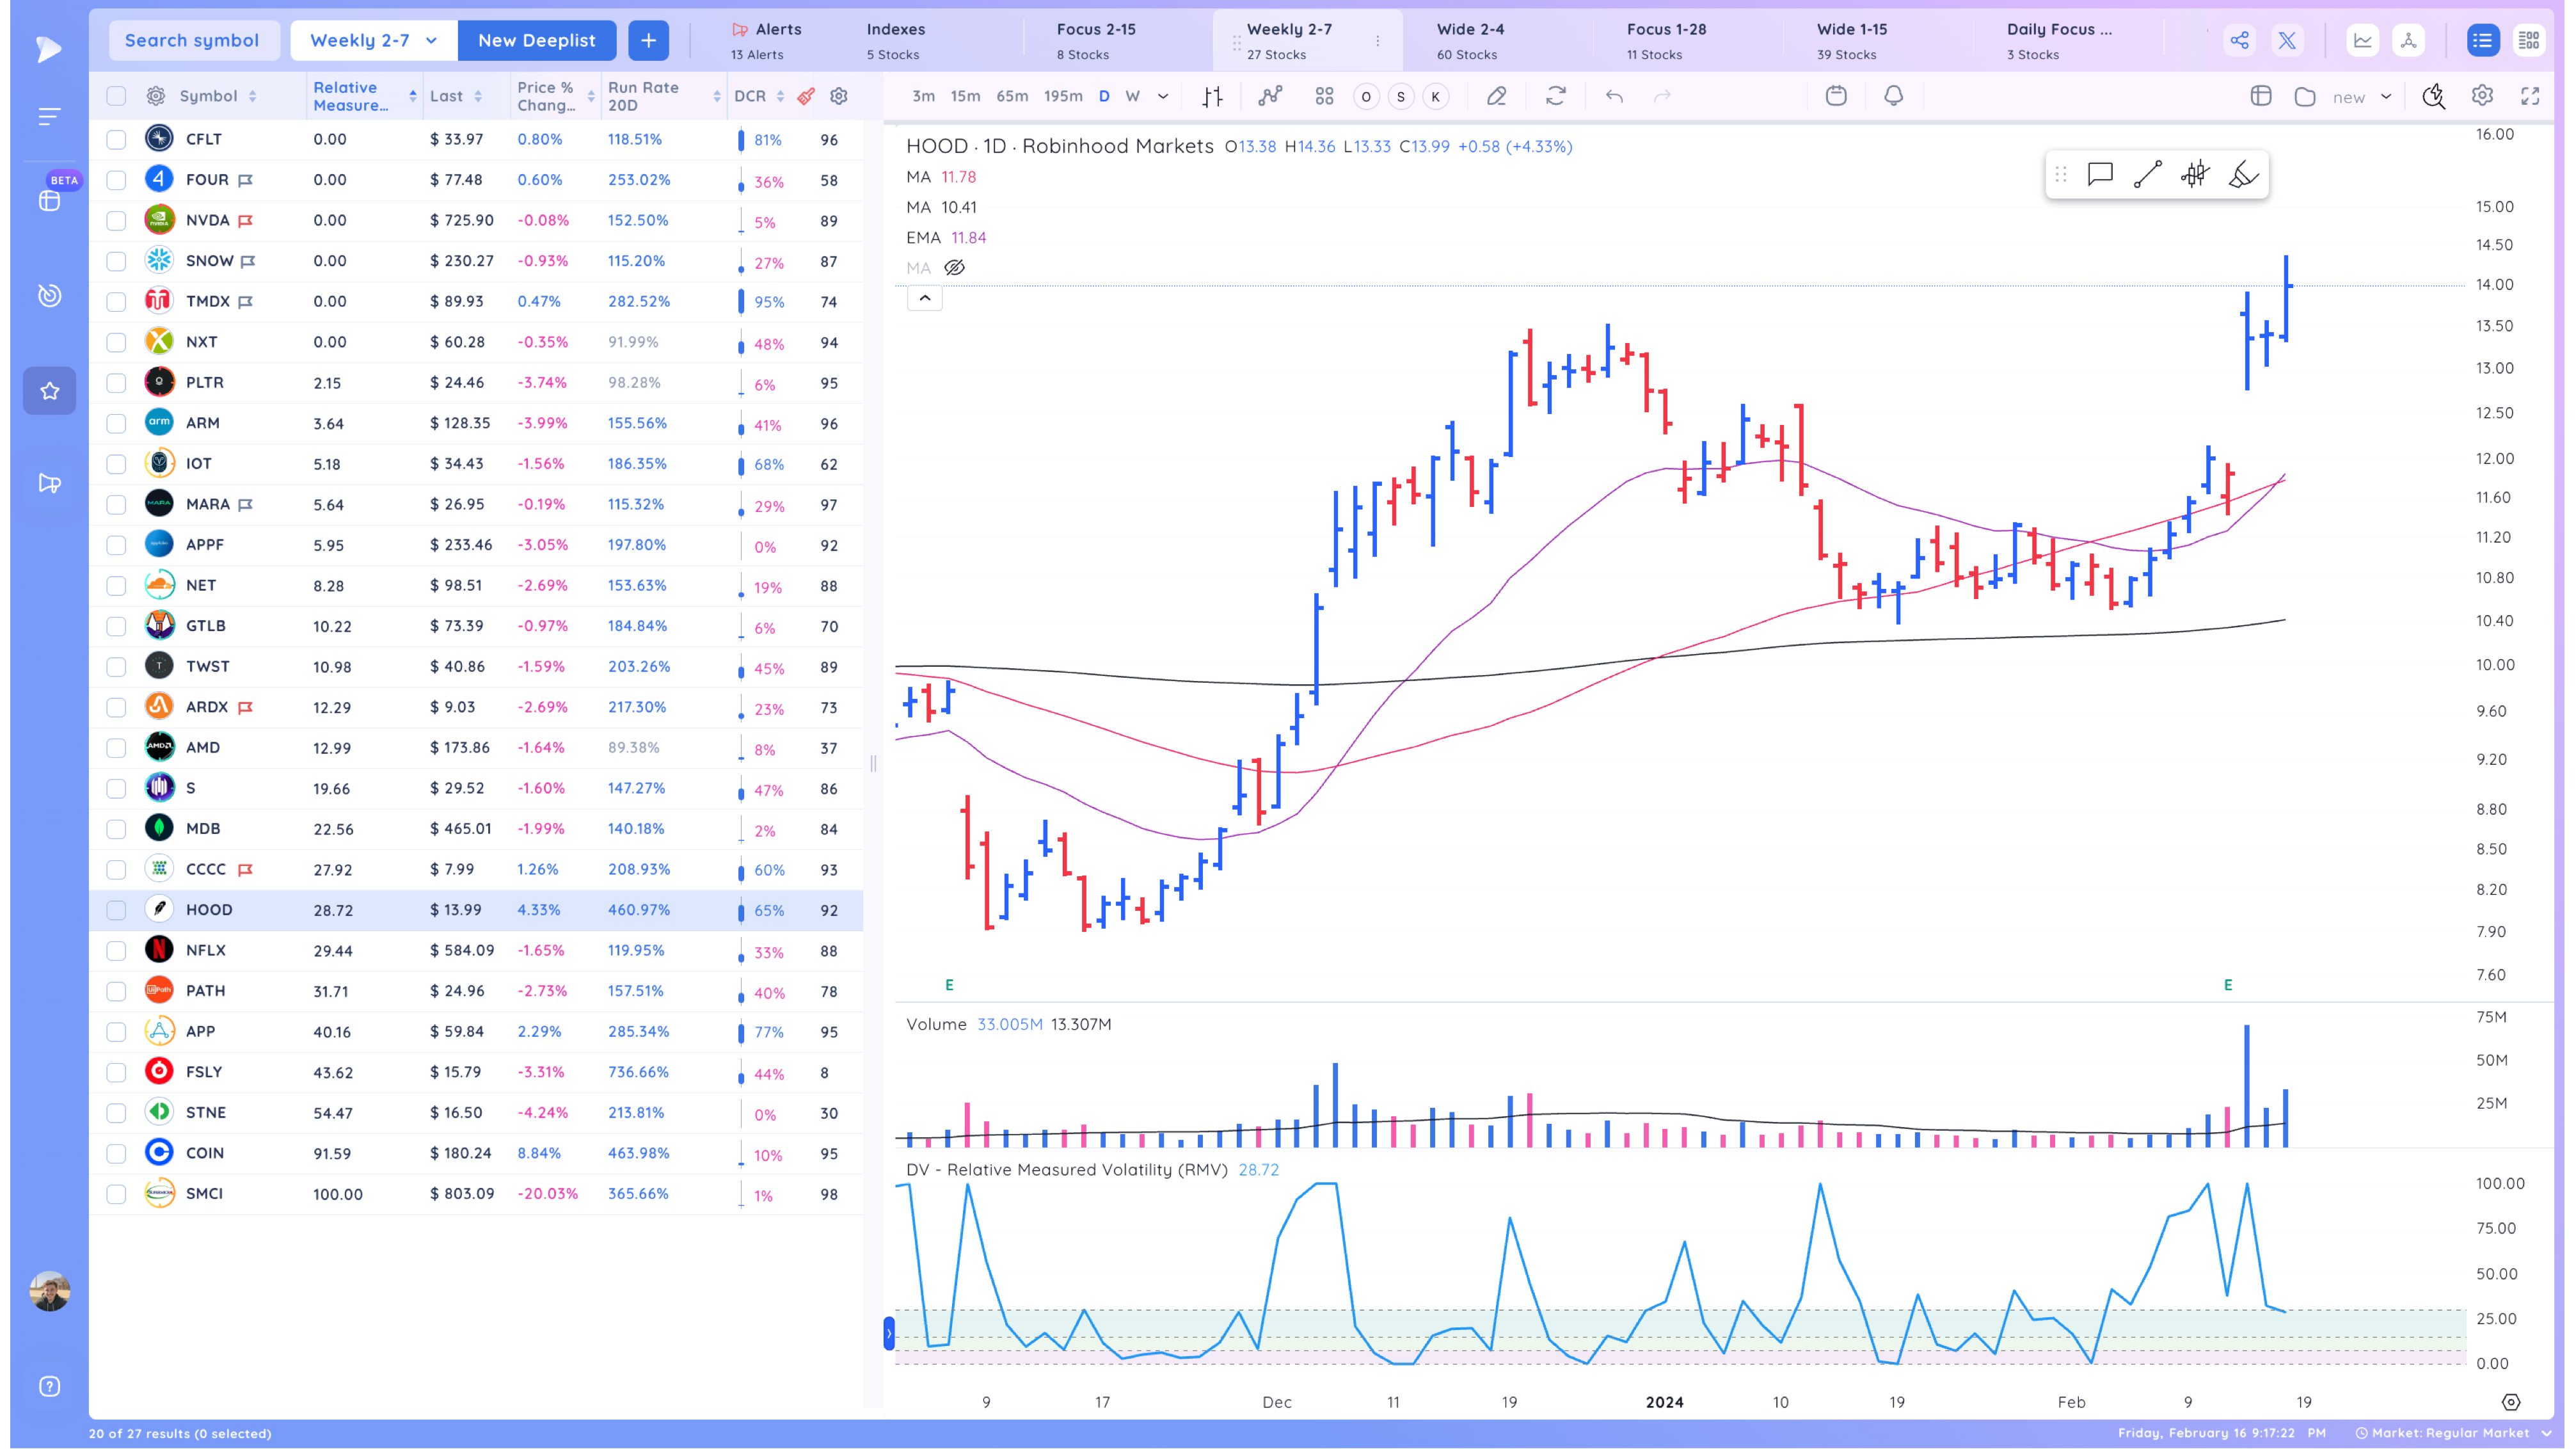Open the chart template layout icon
This screenshot has height=1449, width=2576.
point(2261,96)
